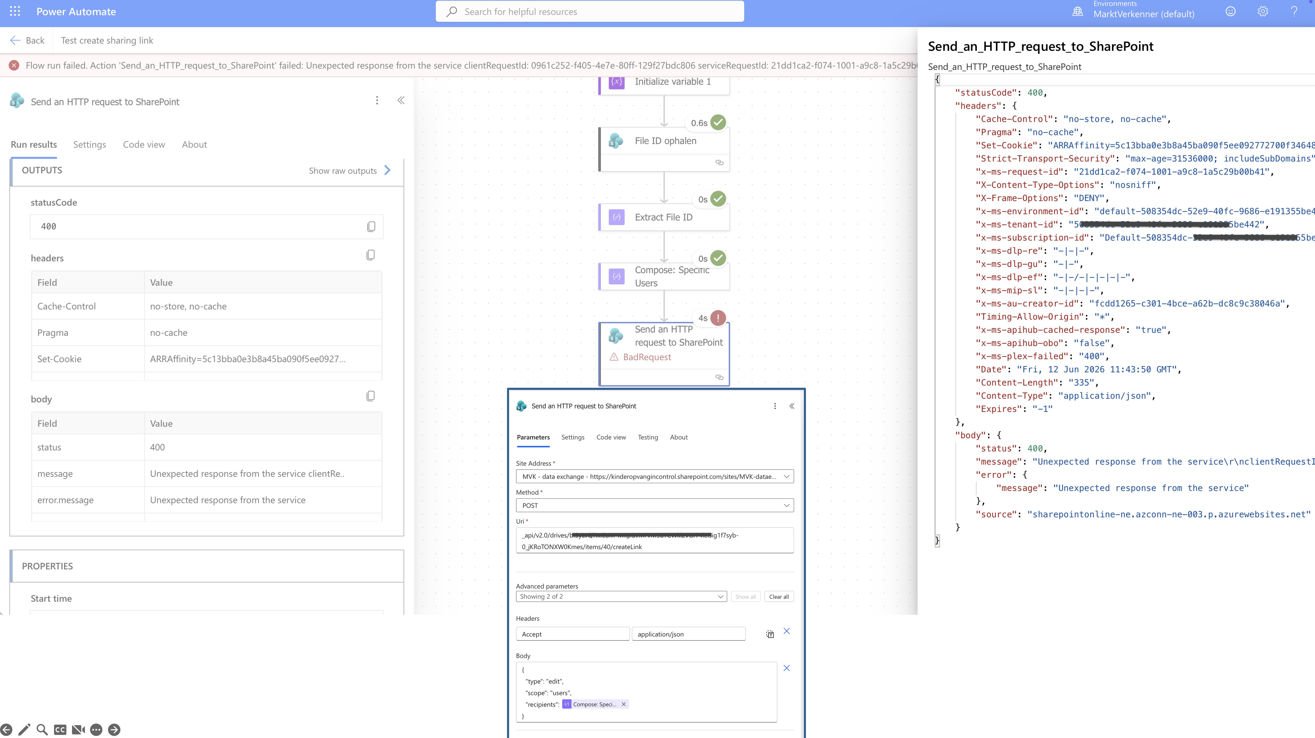Click the magnifier zoom tool

pyautogui.click(x=42, y=730)
